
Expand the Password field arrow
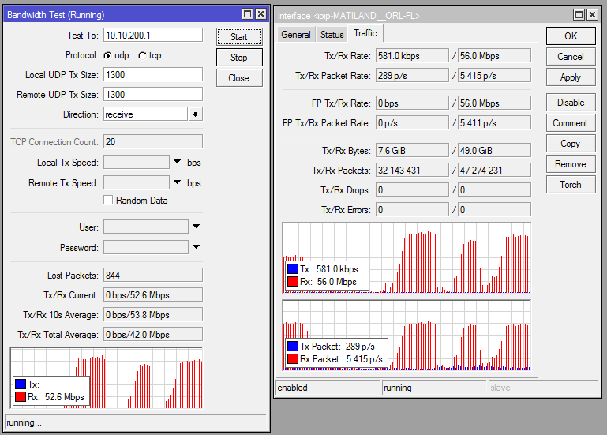196,248
